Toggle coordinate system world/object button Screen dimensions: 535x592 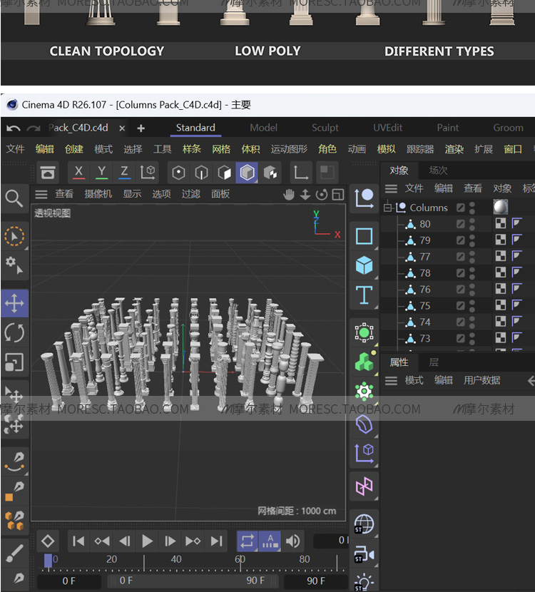[148, 173]
